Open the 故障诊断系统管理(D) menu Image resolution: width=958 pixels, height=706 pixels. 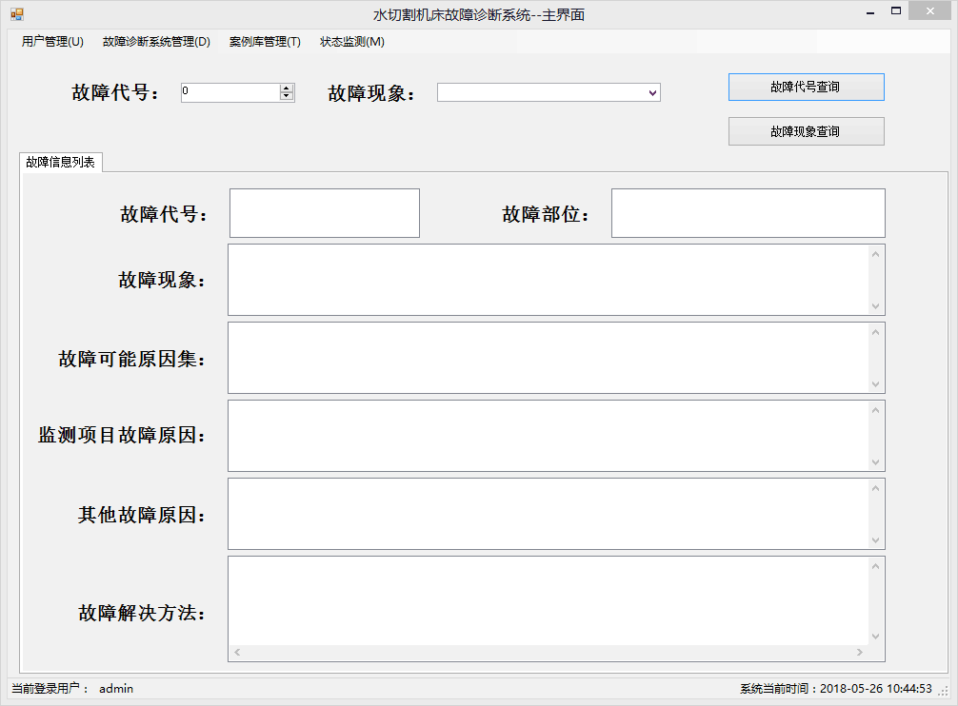pyautogui.click(x=156, y=42)
